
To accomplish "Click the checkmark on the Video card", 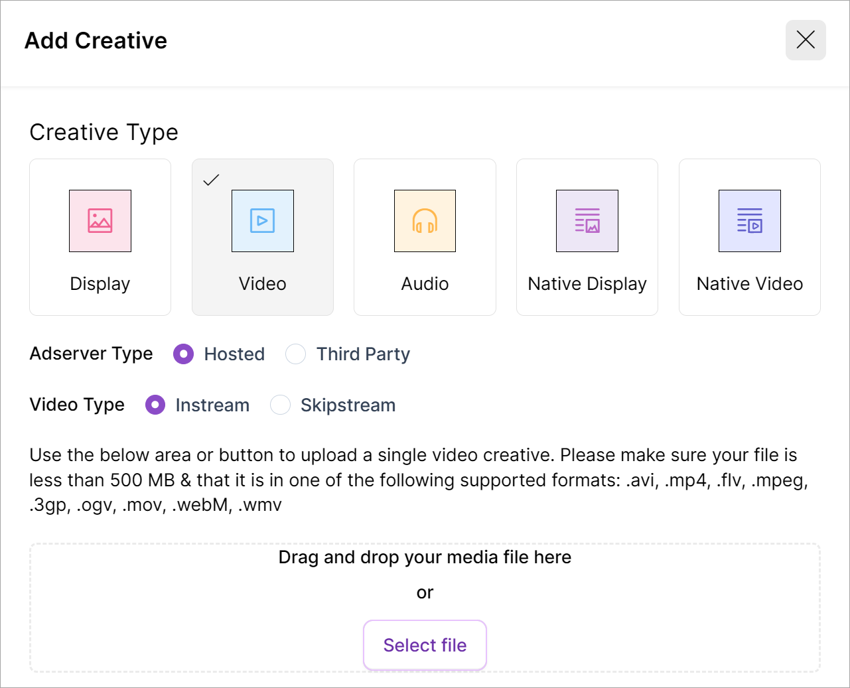I will click(x=211, y=180).
